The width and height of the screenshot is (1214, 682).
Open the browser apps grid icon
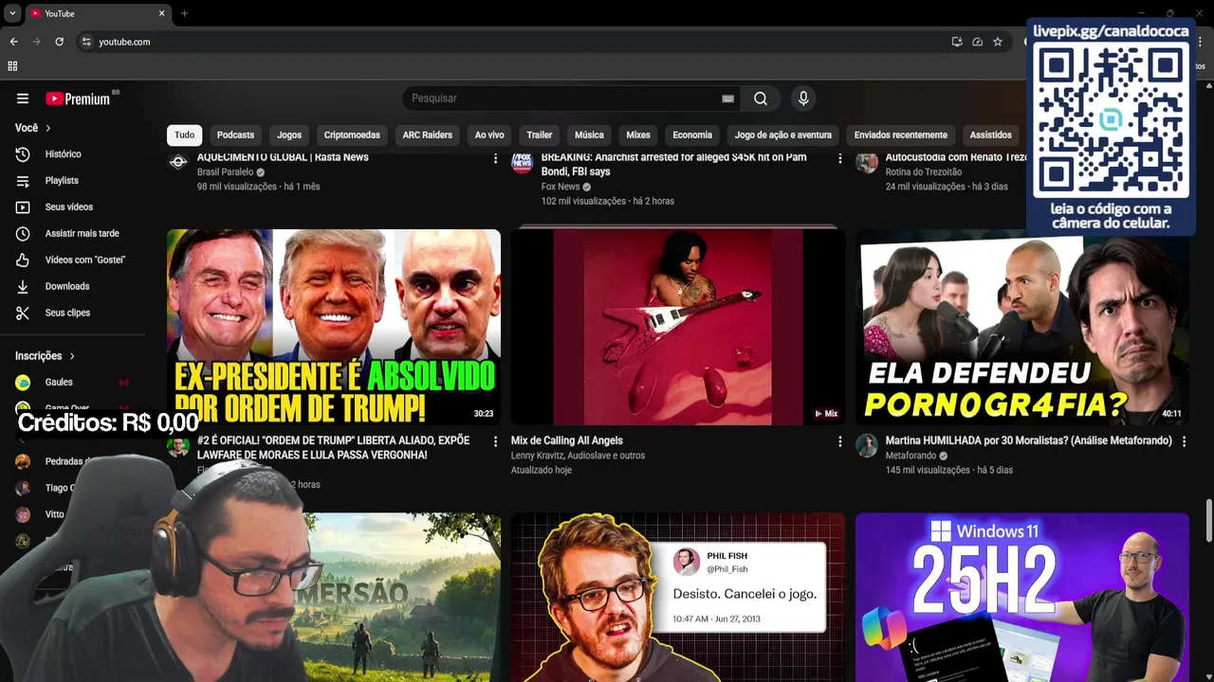click(12, 66)
